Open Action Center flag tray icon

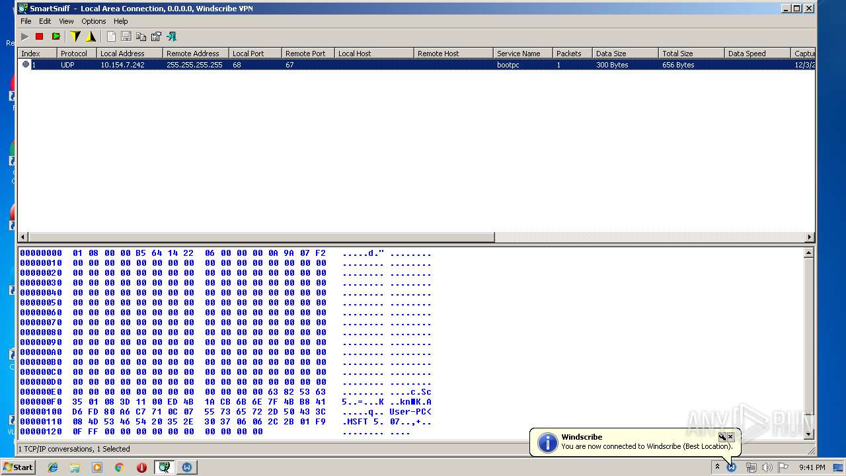783,467
